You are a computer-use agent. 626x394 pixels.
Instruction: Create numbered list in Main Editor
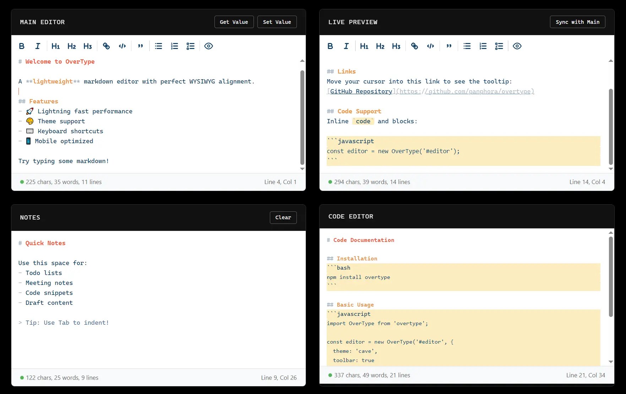coord(174,46)
